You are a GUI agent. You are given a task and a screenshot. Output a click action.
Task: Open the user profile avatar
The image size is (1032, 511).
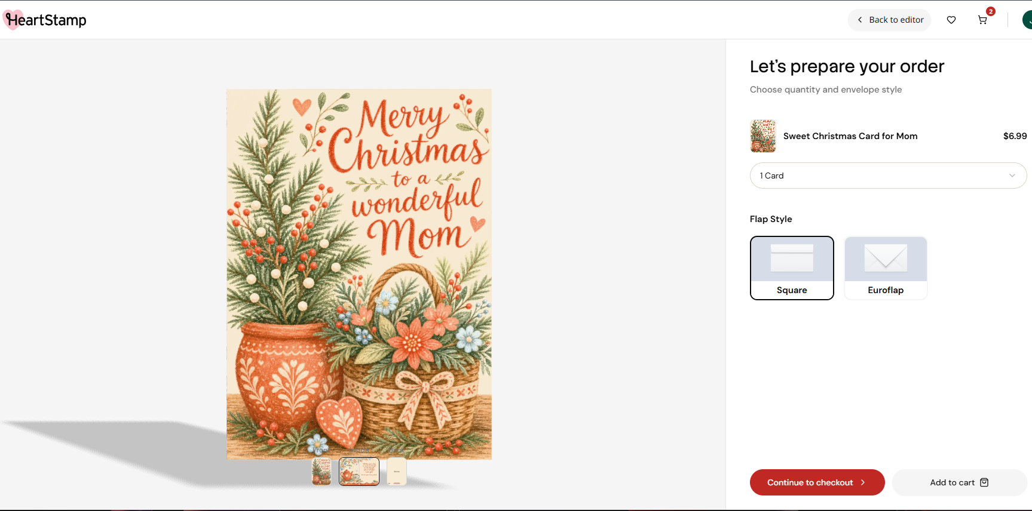tap(1027, 20)
